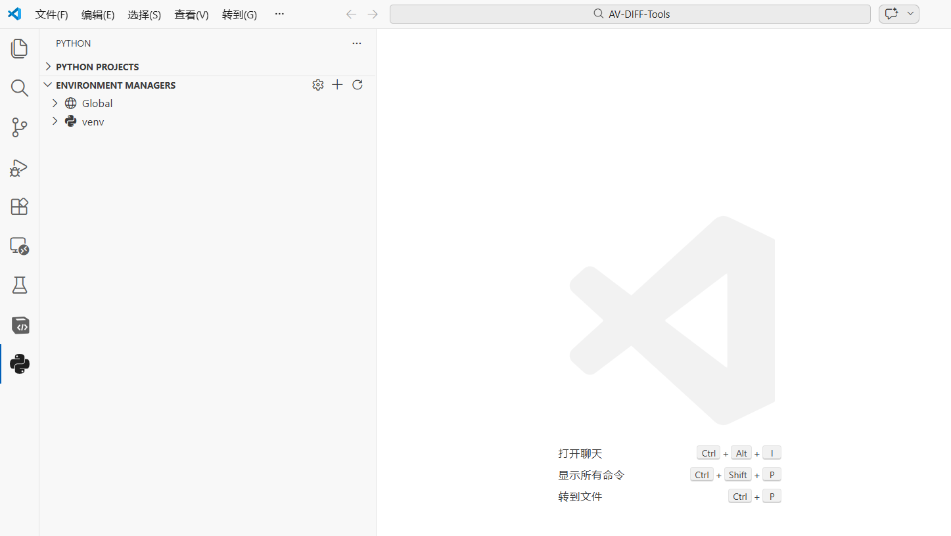Screen dimensions: 951x536
Task: Expand the PYTHON PROJECTS section
Action: click(x=47, y=66)
